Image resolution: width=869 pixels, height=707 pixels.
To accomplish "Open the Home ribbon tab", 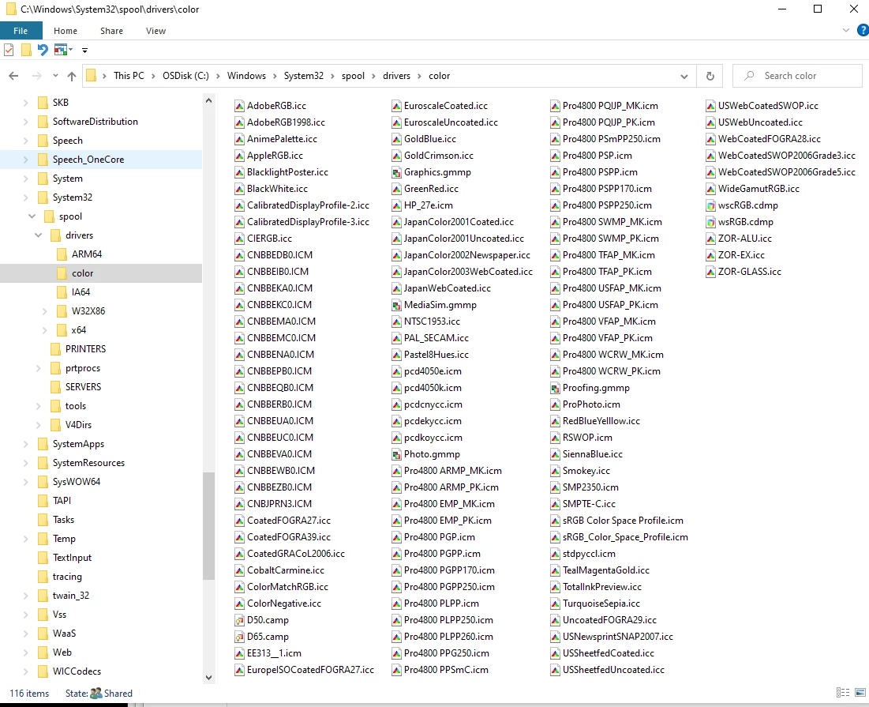I will point(66,31).
